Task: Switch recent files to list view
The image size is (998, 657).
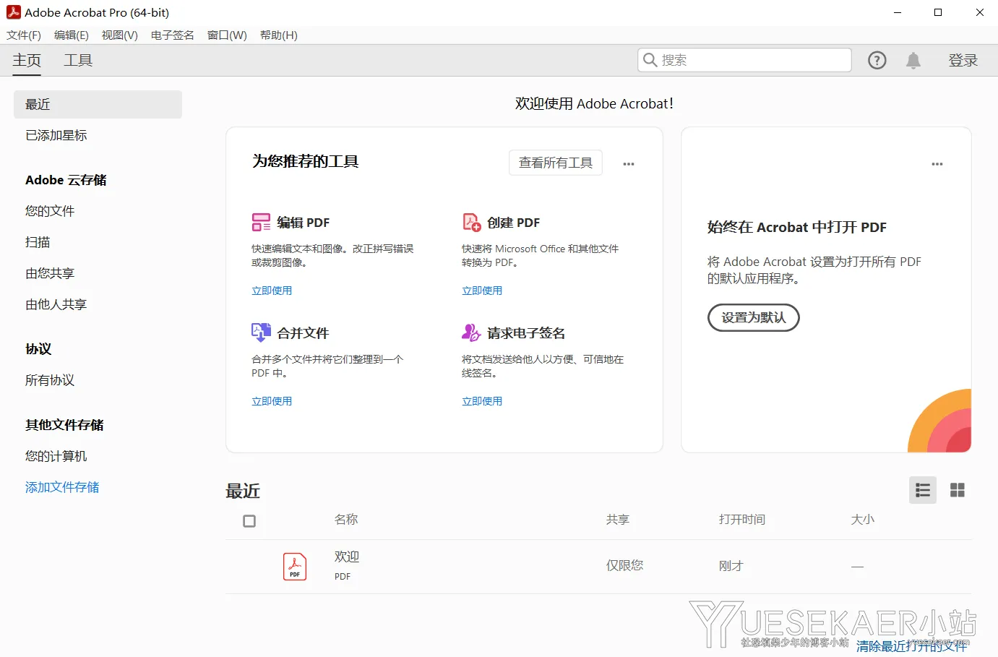Action: [923, 490]
